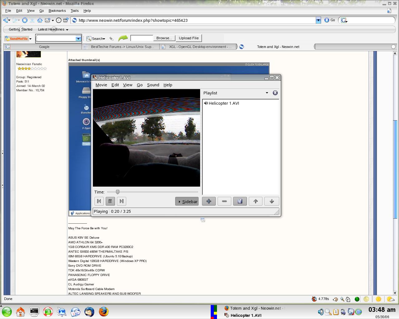Screen dimensions: 399x319
Task: Click the Firefox Back arrow icon
Action: [x=6, y=20]
